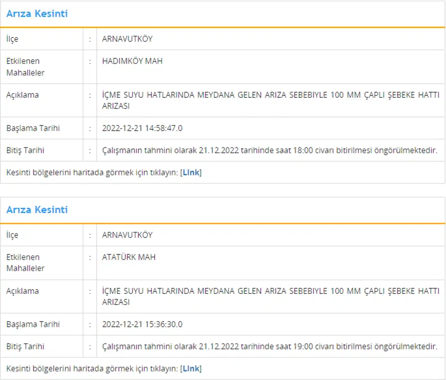Click 'ARNAVUTKÖY' district in the ATATÜRK card
This screenshot has height=380, width=446.
(x=127, y=235)
